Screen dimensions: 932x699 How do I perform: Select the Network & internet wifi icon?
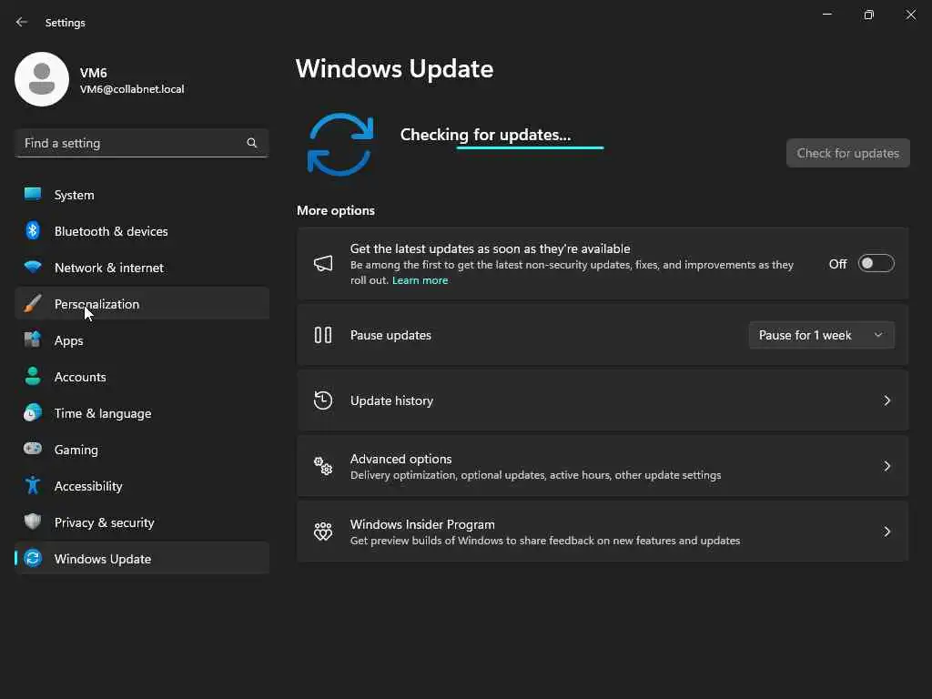tap(33, 268)
